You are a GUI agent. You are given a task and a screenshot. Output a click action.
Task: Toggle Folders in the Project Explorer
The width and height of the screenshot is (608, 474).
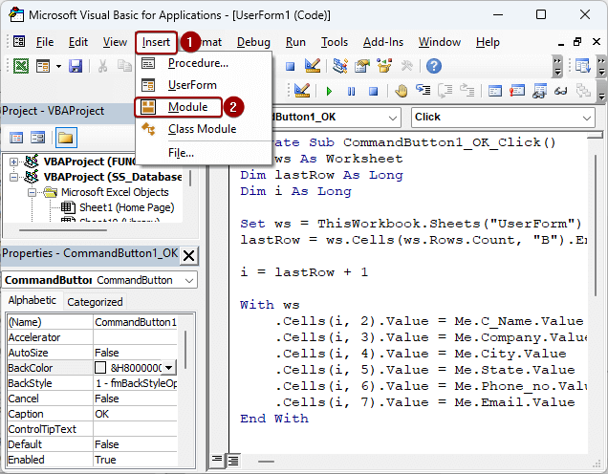tap(66, 138)
